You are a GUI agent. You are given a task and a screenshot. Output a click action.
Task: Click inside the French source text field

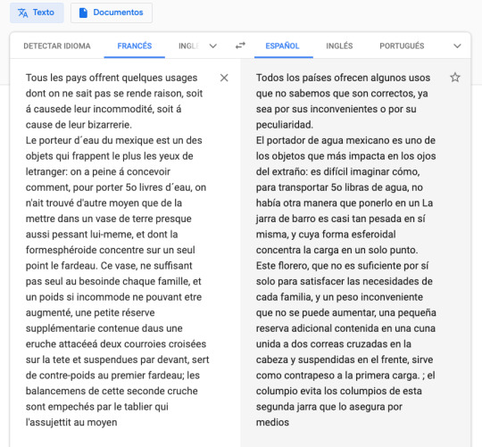pyautogui.click(x=117, y=250)
